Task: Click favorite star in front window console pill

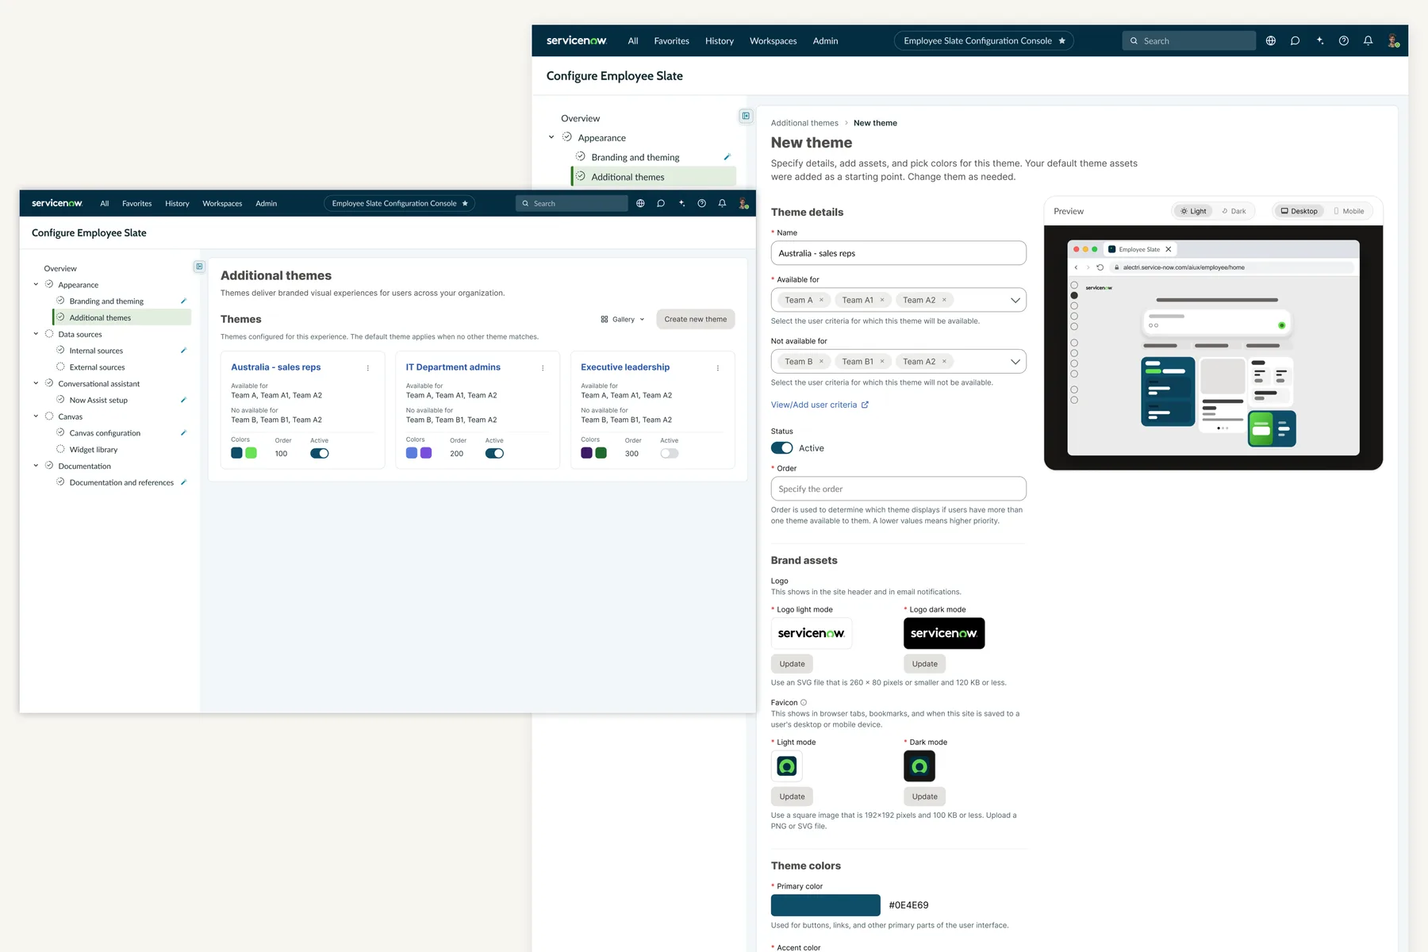Action: click(x=465, y=204)
